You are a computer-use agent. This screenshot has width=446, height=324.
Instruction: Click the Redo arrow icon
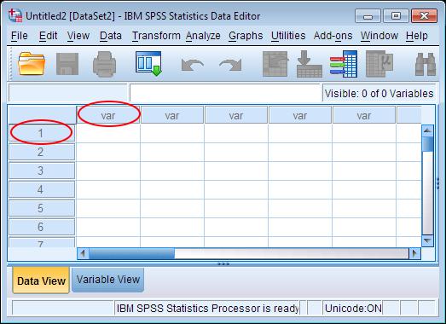tap(230, 65)
